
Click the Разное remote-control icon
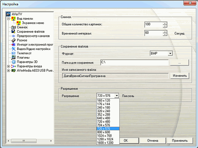click(x=14, y=40)
